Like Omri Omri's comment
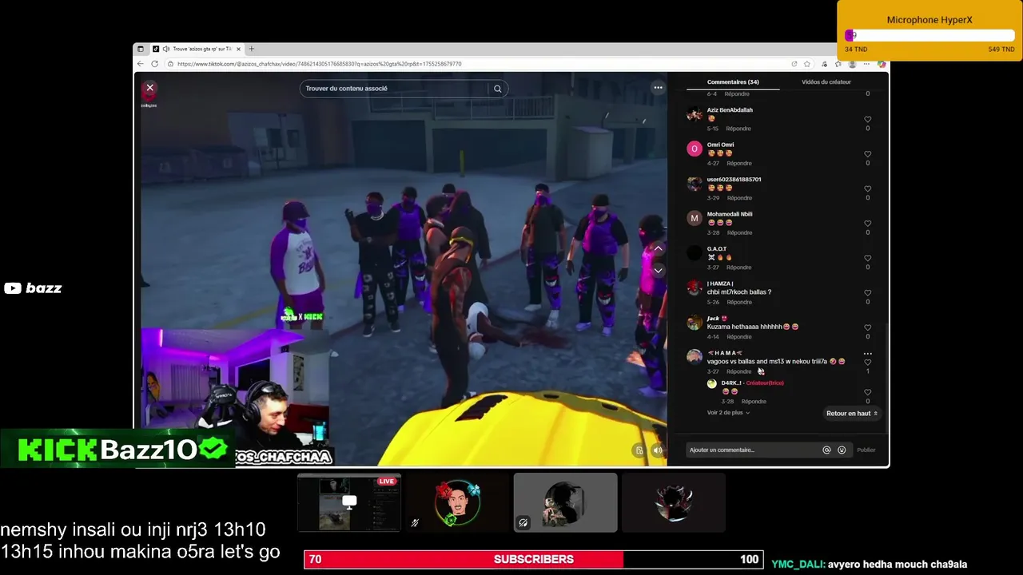This screenshot has height=575, width=1023. pyautogui.click(x=867, y=154)
